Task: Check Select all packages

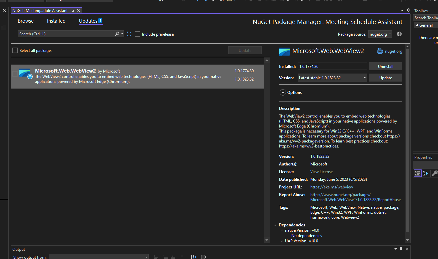Action: coord(15,50)
